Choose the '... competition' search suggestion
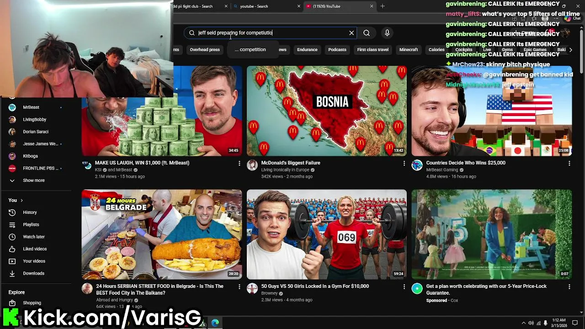Viewport: 585px width, 329px height. tap(250, 50)
